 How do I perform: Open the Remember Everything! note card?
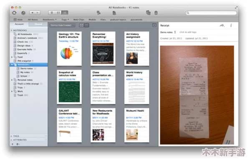[103, 48]
